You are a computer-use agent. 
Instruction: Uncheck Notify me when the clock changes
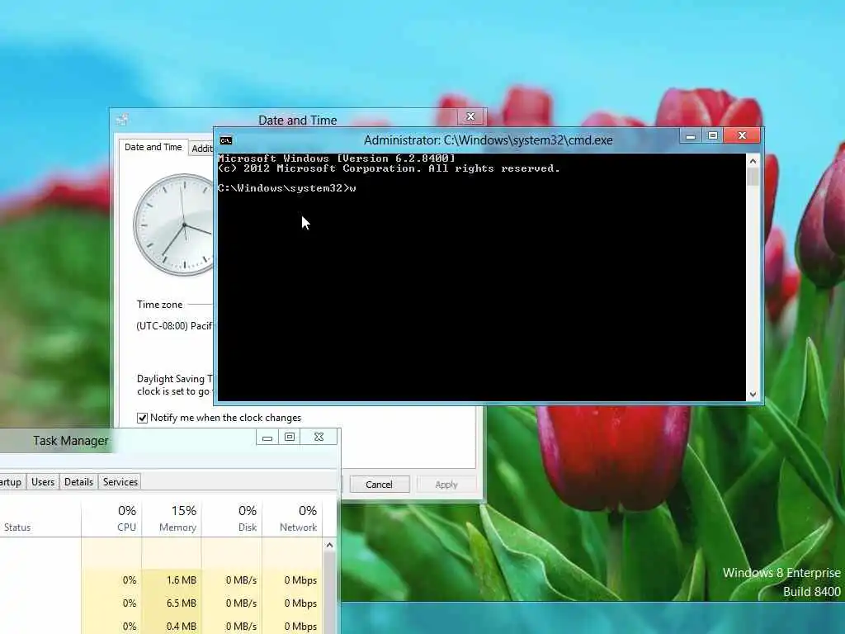pos(142,418)
